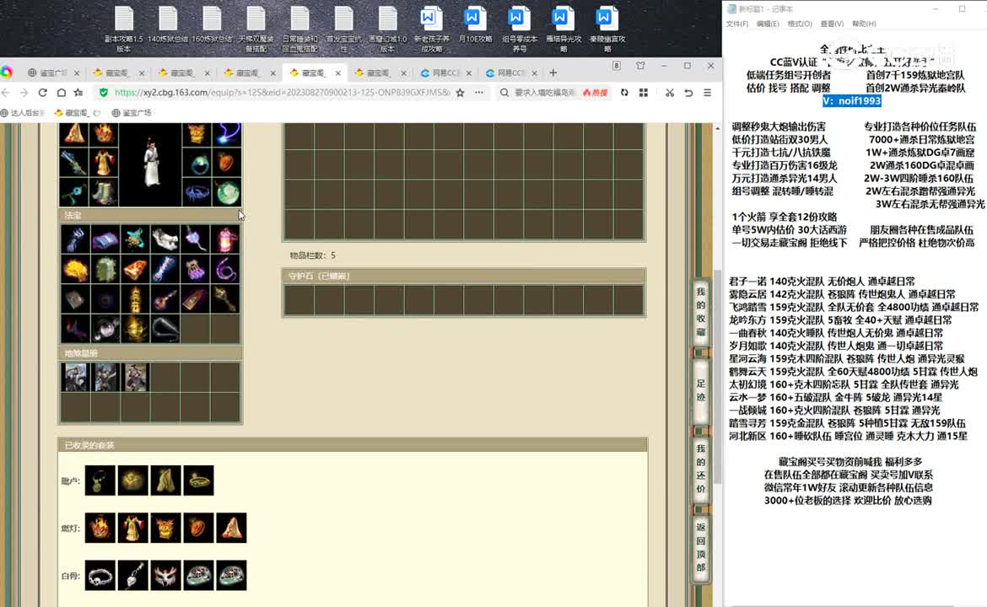The image size is (987, 607).
Task: Open the browser grid apps icon
Action: pos(644,93)
